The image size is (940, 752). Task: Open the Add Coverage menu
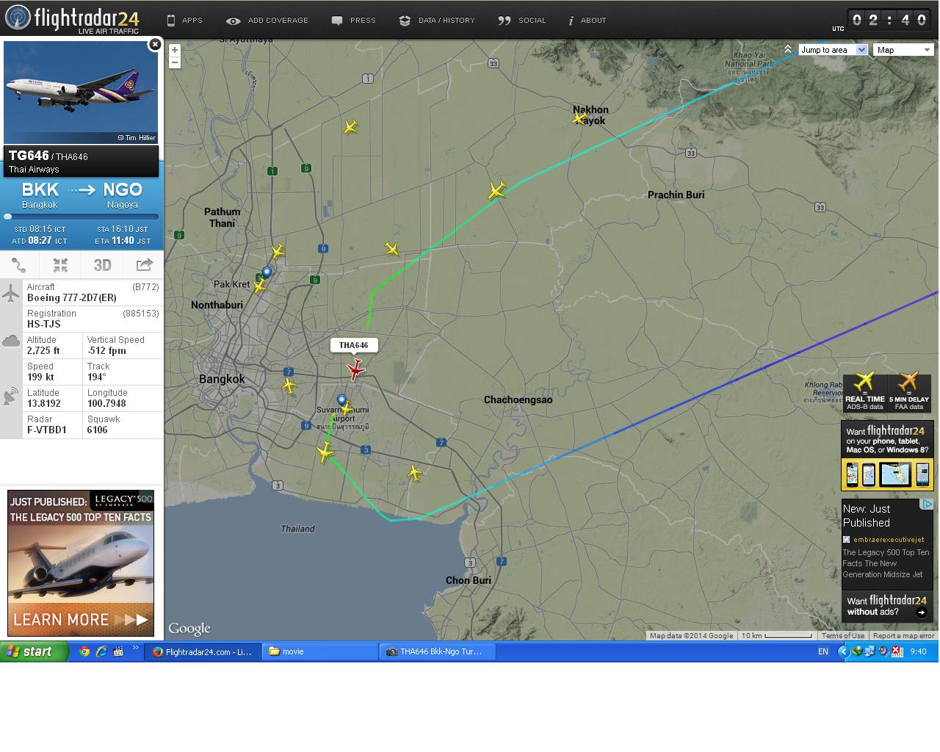pyautogui.click(x=267, y=21)
